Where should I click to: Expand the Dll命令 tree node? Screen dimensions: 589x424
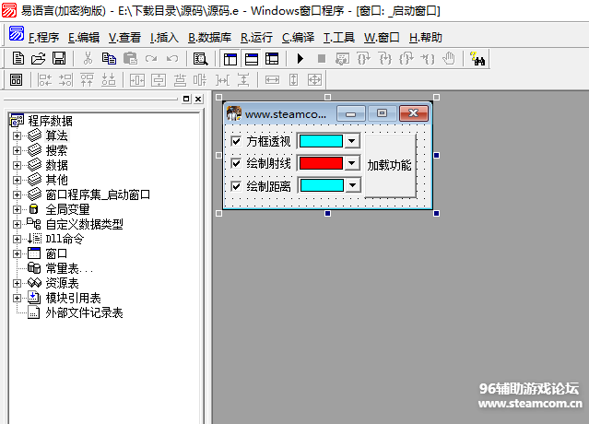(x=17, y=239)
